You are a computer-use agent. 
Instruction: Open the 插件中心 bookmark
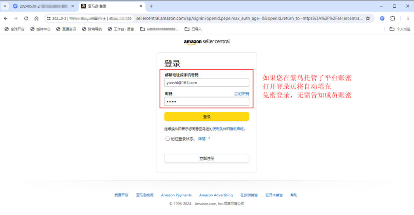tap(40, 29)
